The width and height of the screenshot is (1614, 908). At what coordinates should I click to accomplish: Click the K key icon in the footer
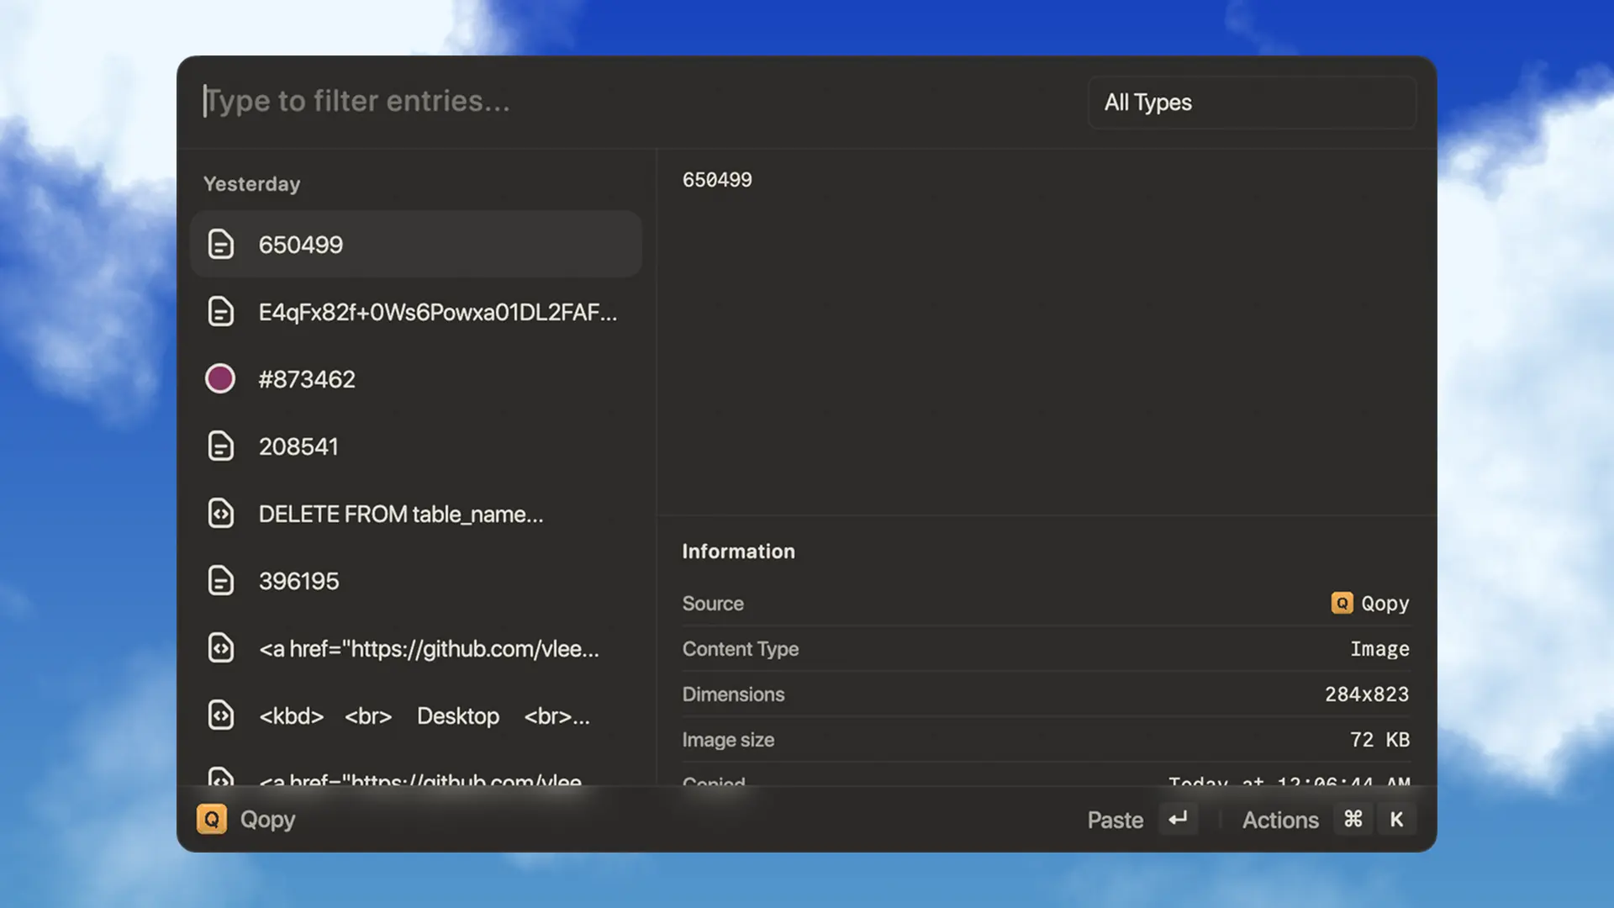pos(1396,819)
